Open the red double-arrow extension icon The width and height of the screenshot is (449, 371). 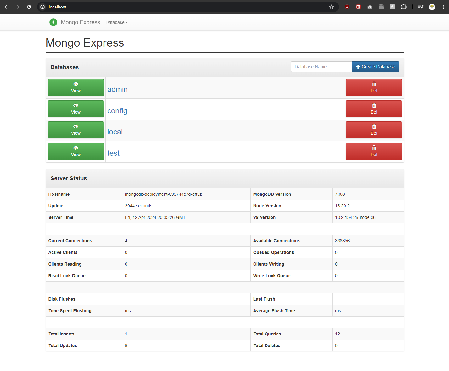pos(358,7)
